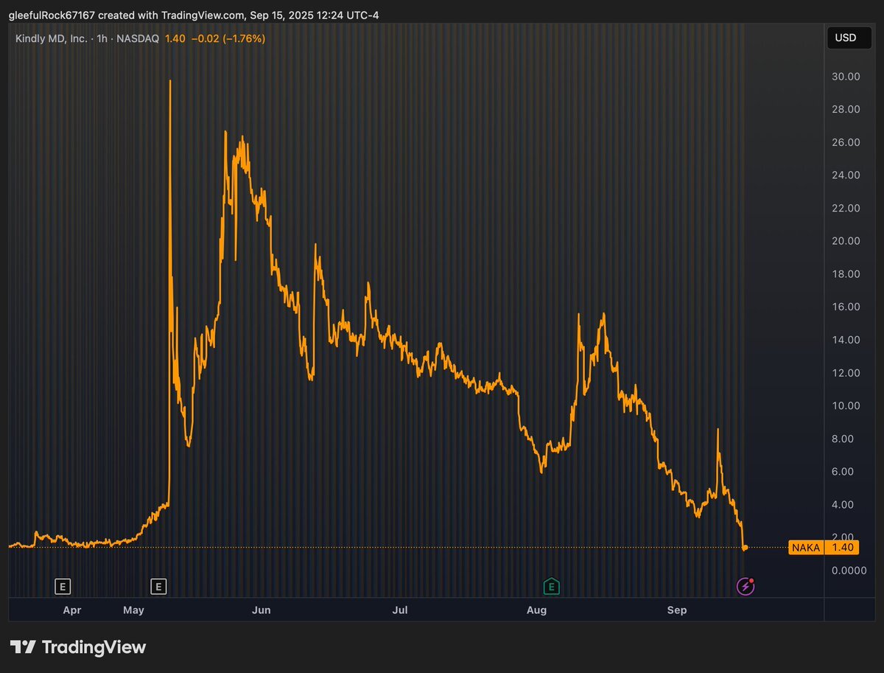Screen dimensions: 884x673
Task: Click the orange price point at chart's end
Action: [x=745, y=548]
